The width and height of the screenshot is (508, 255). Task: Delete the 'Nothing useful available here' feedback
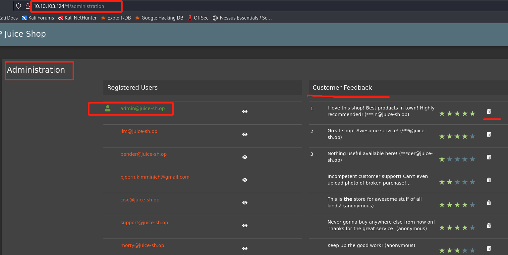click(x=488, y=157)
